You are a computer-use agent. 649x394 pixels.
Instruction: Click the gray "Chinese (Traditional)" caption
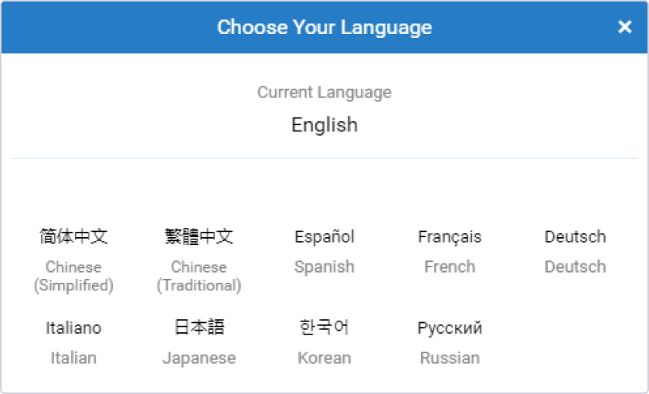(199, 276)
